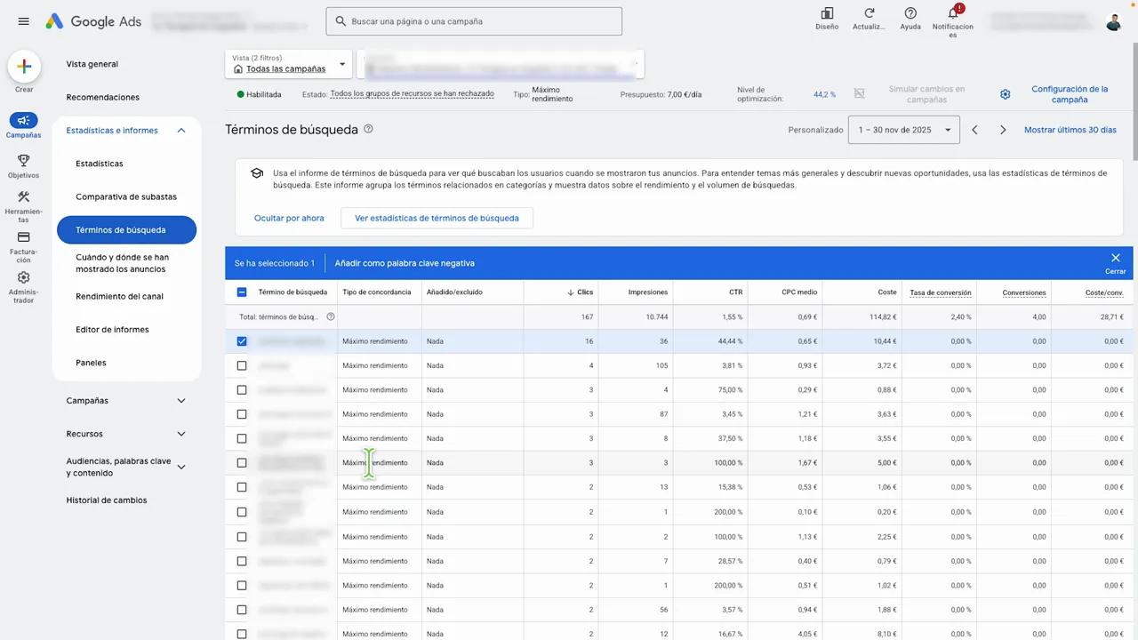The height and width of the screenshot is (640, 1138).
Task: Click the Conversiones column header
Action: 1024,292
